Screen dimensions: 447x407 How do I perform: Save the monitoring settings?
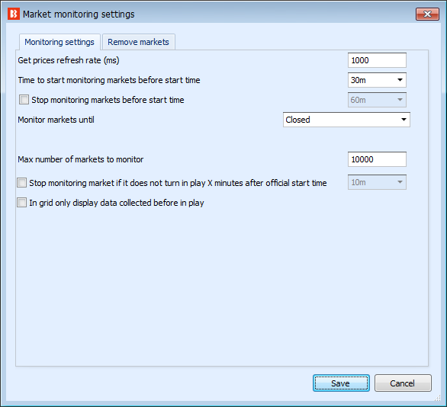(x=341, y=383)
